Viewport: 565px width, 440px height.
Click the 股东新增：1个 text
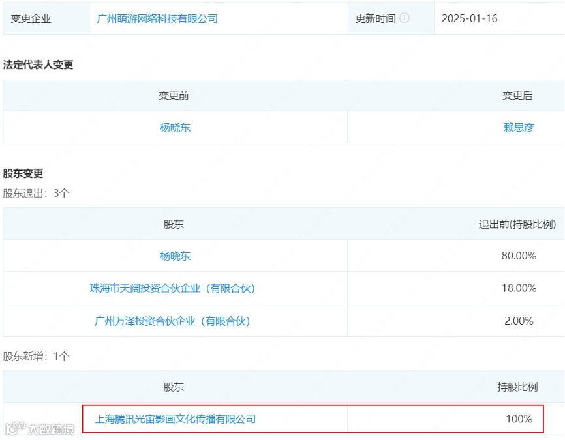coord(36,356)
